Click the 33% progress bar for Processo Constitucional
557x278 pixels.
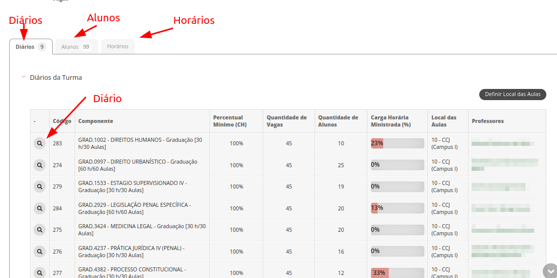click(397, 273)
